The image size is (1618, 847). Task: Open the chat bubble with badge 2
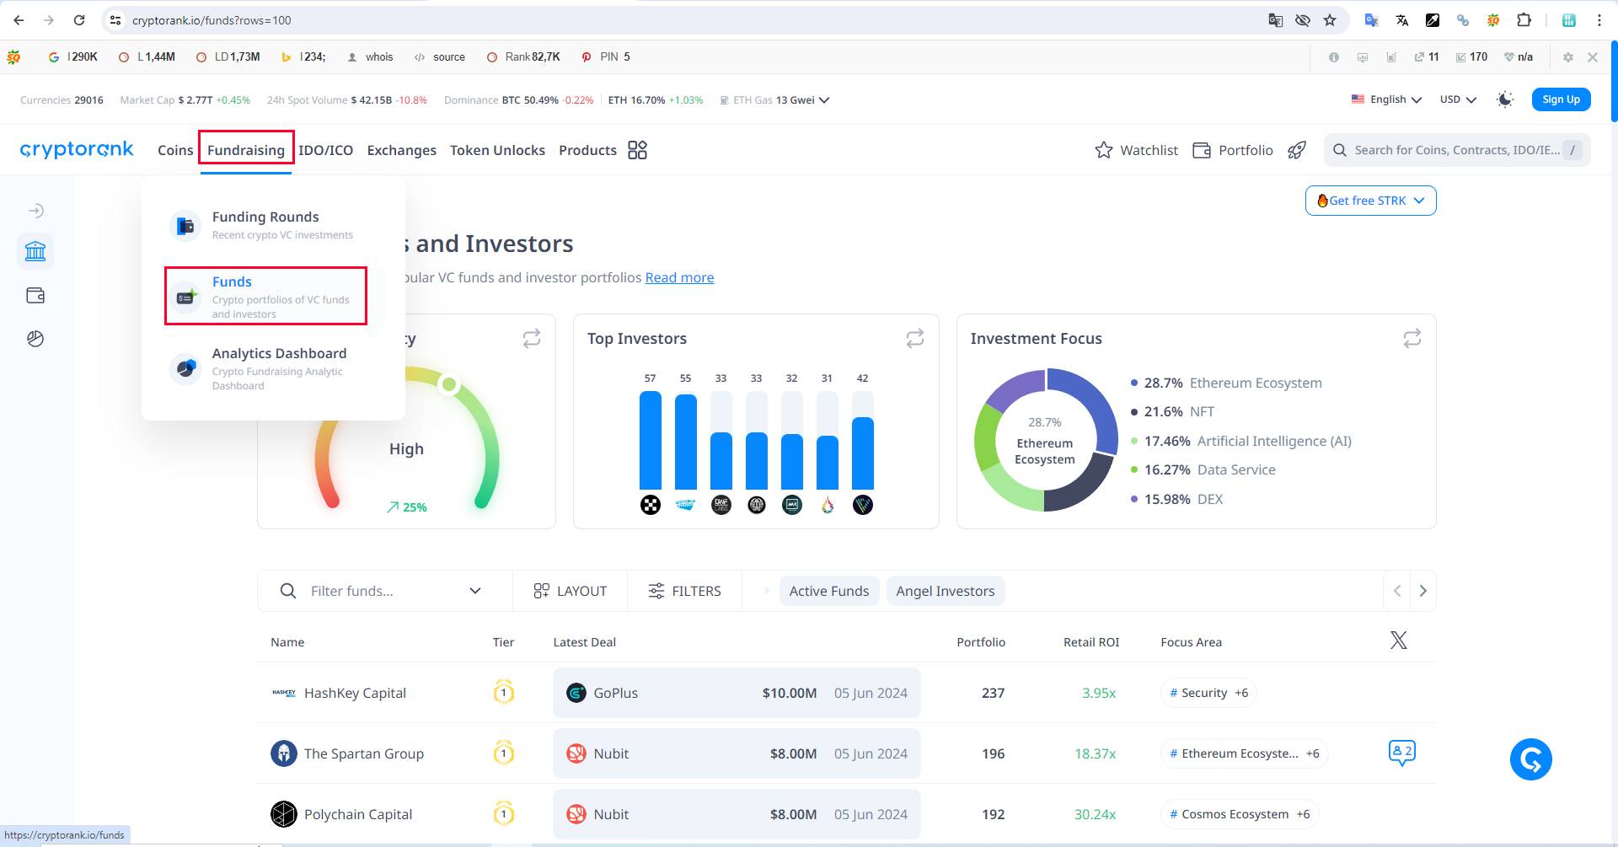[1401, 753]
